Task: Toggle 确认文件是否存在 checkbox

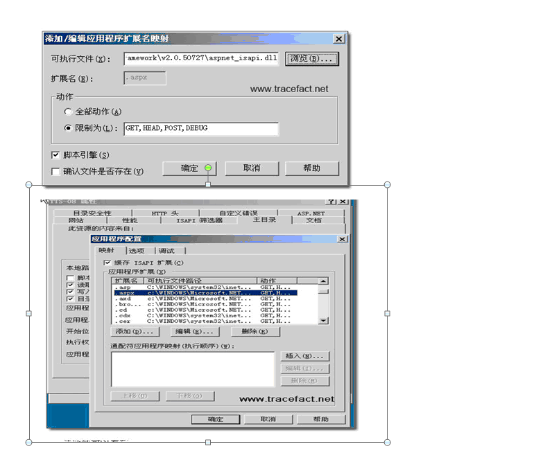Action: (55, 172)
